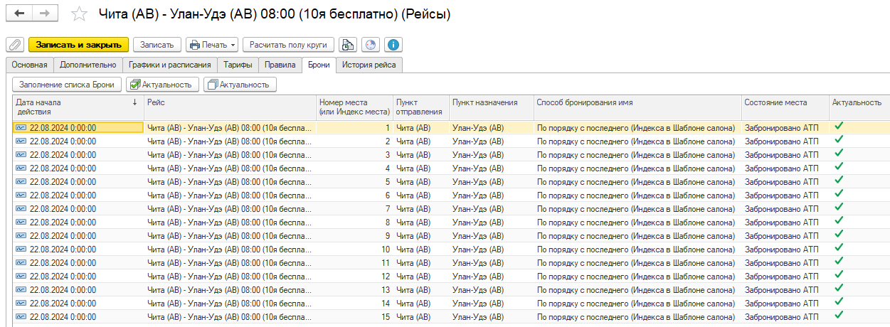Click the paperclip attachments icon
Image resolution: width=890 pixels, height=327 pixels.
pos(14,45)
